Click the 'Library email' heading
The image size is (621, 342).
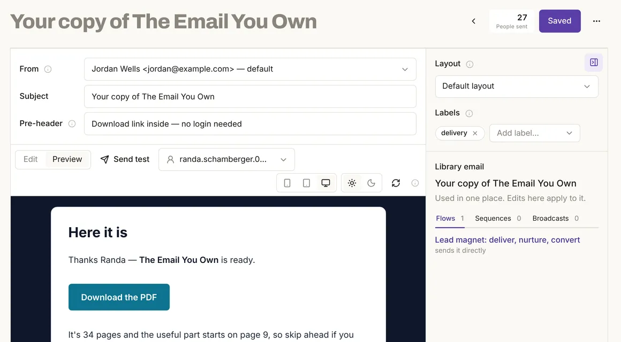[x=459, y=167]
